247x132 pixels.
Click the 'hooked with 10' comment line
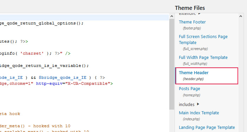tap(35, 126)
